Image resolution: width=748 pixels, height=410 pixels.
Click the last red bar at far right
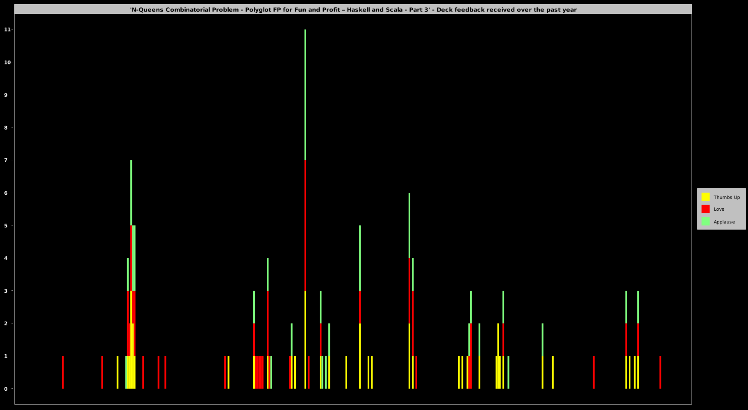(x=660, y=372)
